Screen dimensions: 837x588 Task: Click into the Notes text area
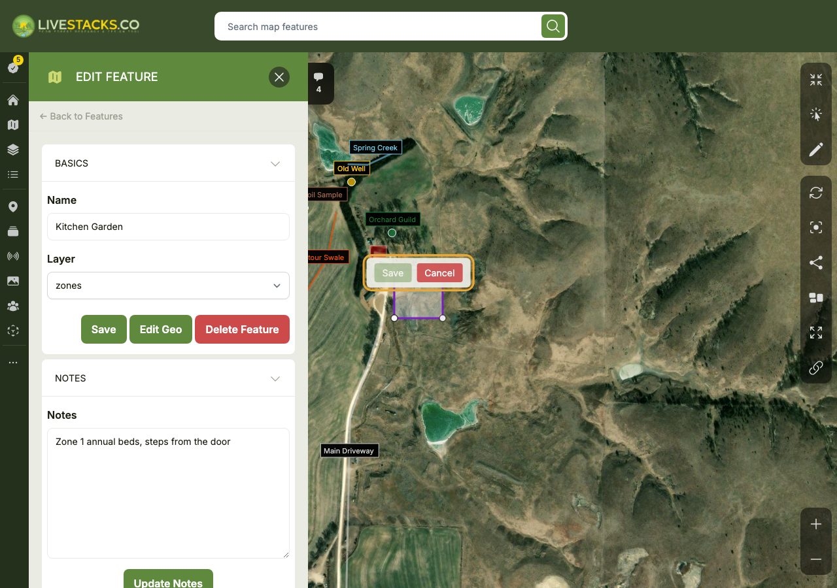coord(168,493)
